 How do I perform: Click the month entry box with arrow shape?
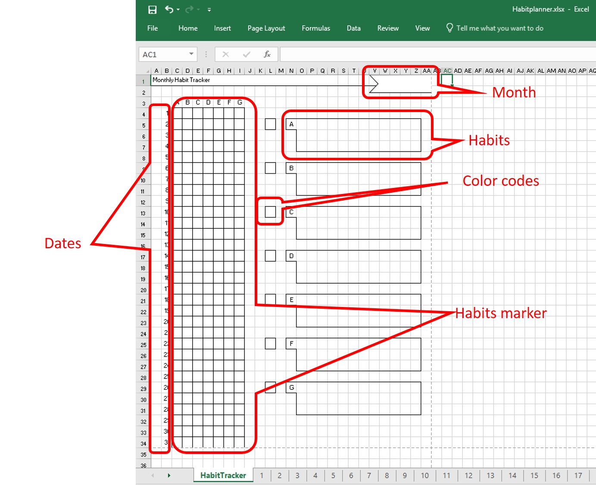(400, 84)
